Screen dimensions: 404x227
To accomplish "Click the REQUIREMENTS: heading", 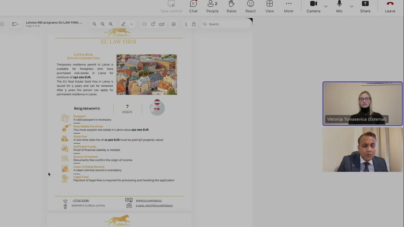I will pos(87,108).
